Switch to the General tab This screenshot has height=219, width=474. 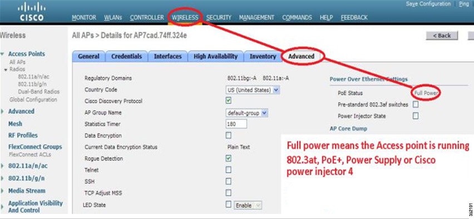click(x=88, y=56)
